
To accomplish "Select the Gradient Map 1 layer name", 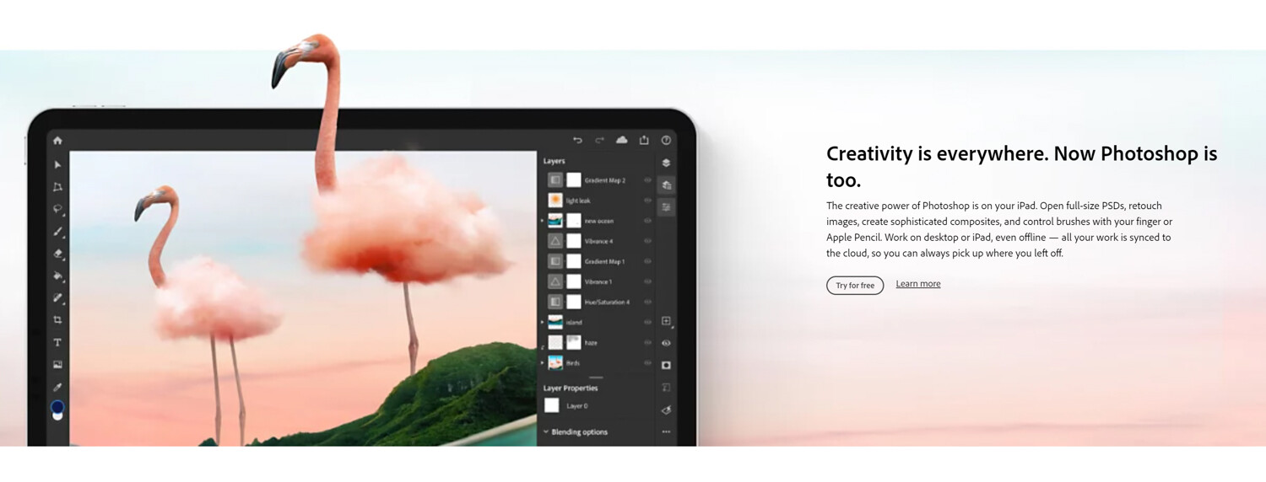I will [x=604, y=261].
